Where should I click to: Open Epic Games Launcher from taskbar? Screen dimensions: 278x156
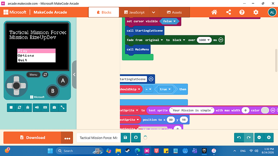pyautogui.click(x=204, y=151)
